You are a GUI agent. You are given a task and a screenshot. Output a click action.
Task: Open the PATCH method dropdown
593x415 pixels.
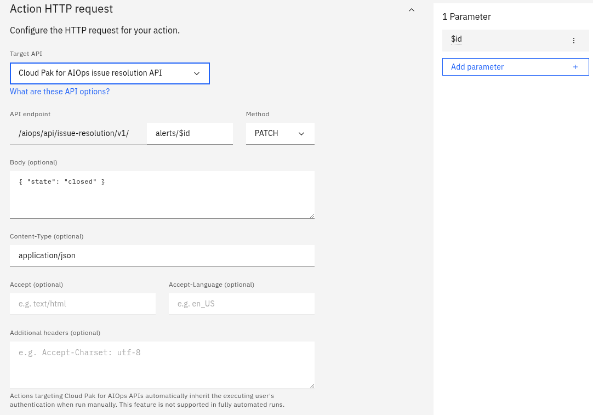(x=280, y=133)
